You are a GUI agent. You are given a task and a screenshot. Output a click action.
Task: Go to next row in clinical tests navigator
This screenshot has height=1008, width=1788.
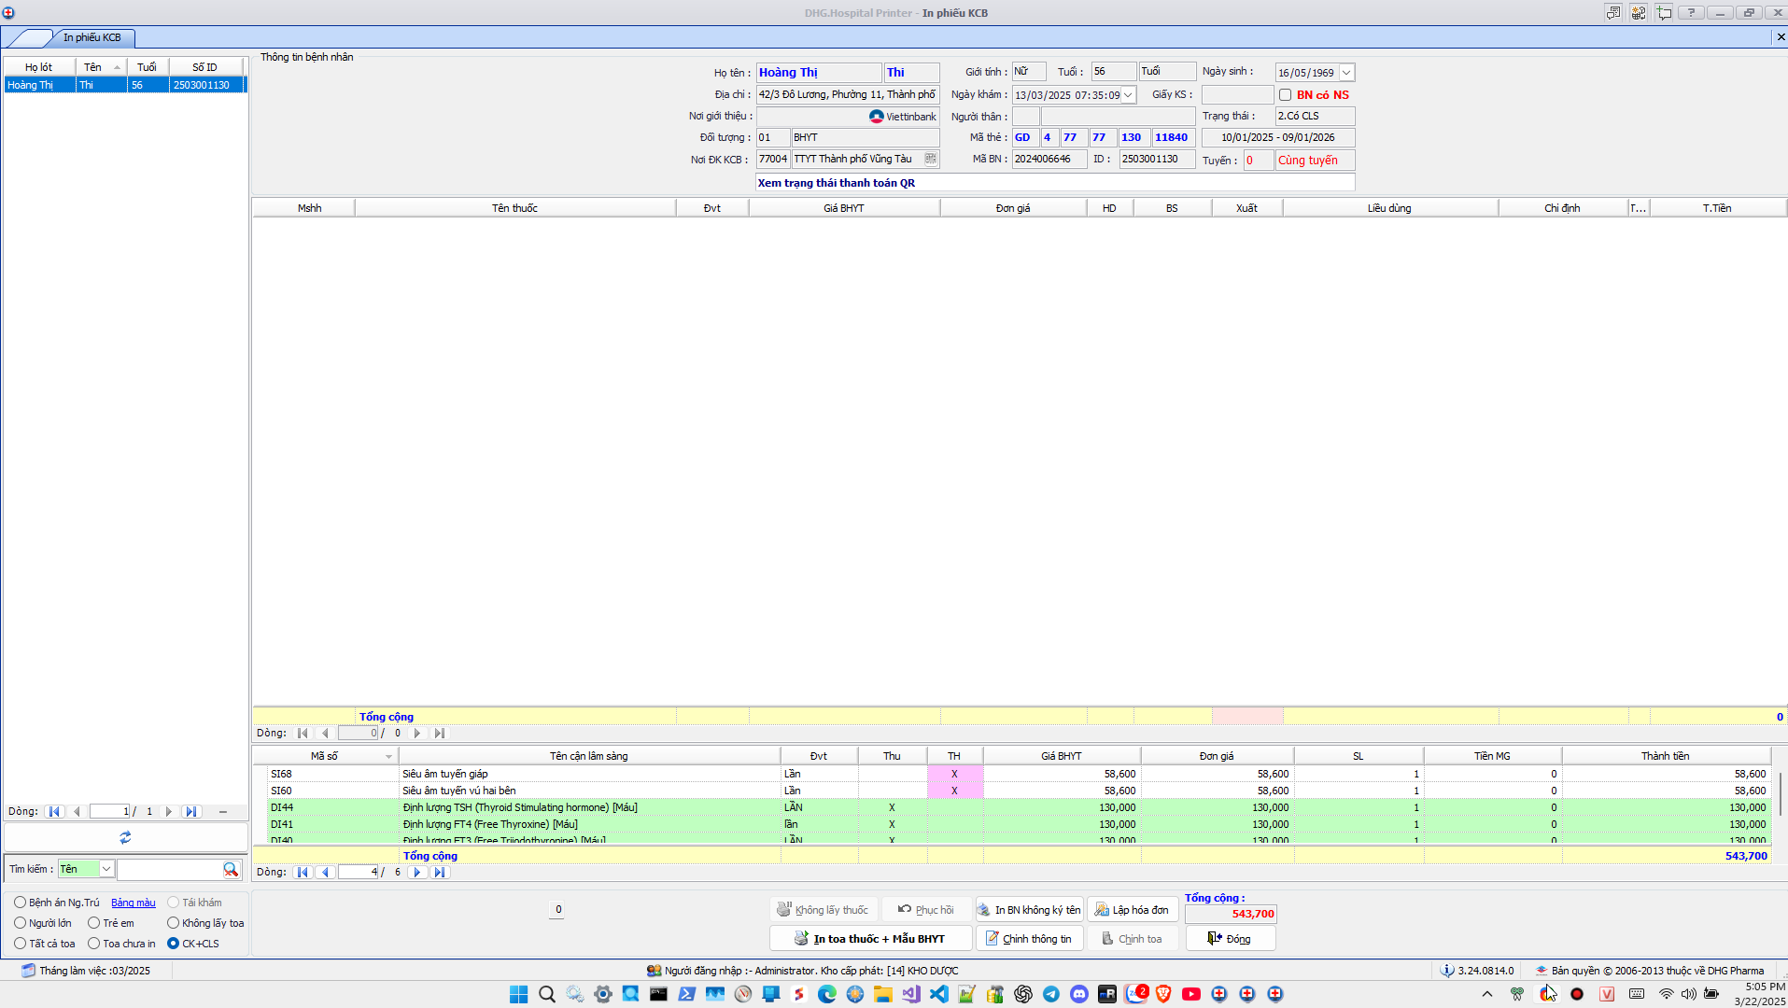click(417, 873)
